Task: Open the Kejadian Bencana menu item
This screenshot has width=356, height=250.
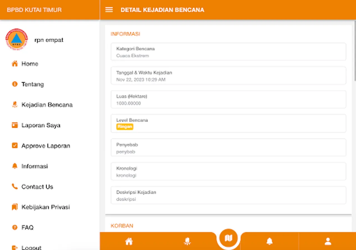Action: (47, 105)
